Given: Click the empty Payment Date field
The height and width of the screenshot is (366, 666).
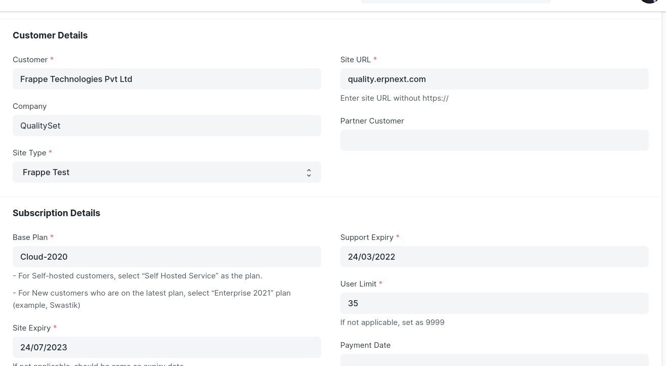Looking at the screenshot, I should coord(494,362).
